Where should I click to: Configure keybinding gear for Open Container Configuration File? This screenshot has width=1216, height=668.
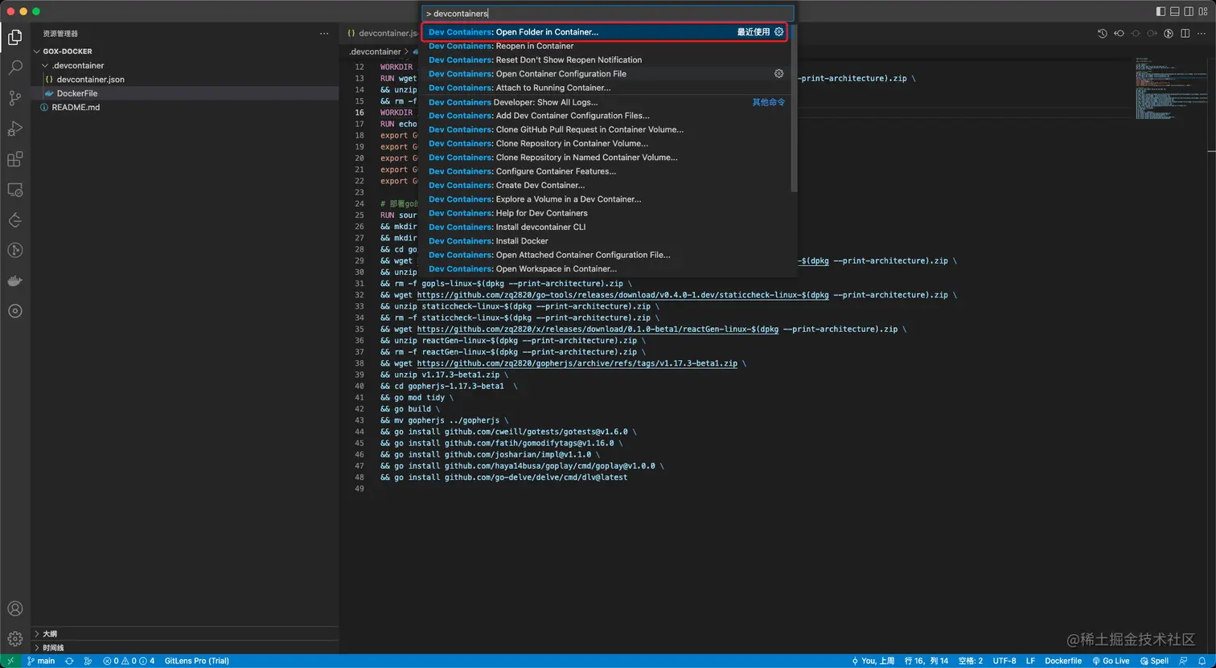pos(778,74)
